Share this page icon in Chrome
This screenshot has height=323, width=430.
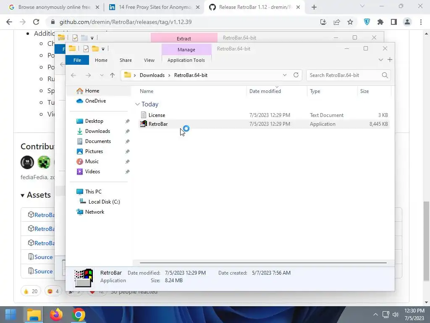(337, 22)
